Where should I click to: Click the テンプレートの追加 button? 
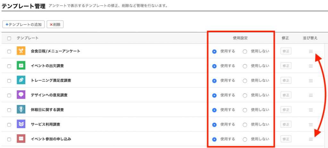pos(24,24)
